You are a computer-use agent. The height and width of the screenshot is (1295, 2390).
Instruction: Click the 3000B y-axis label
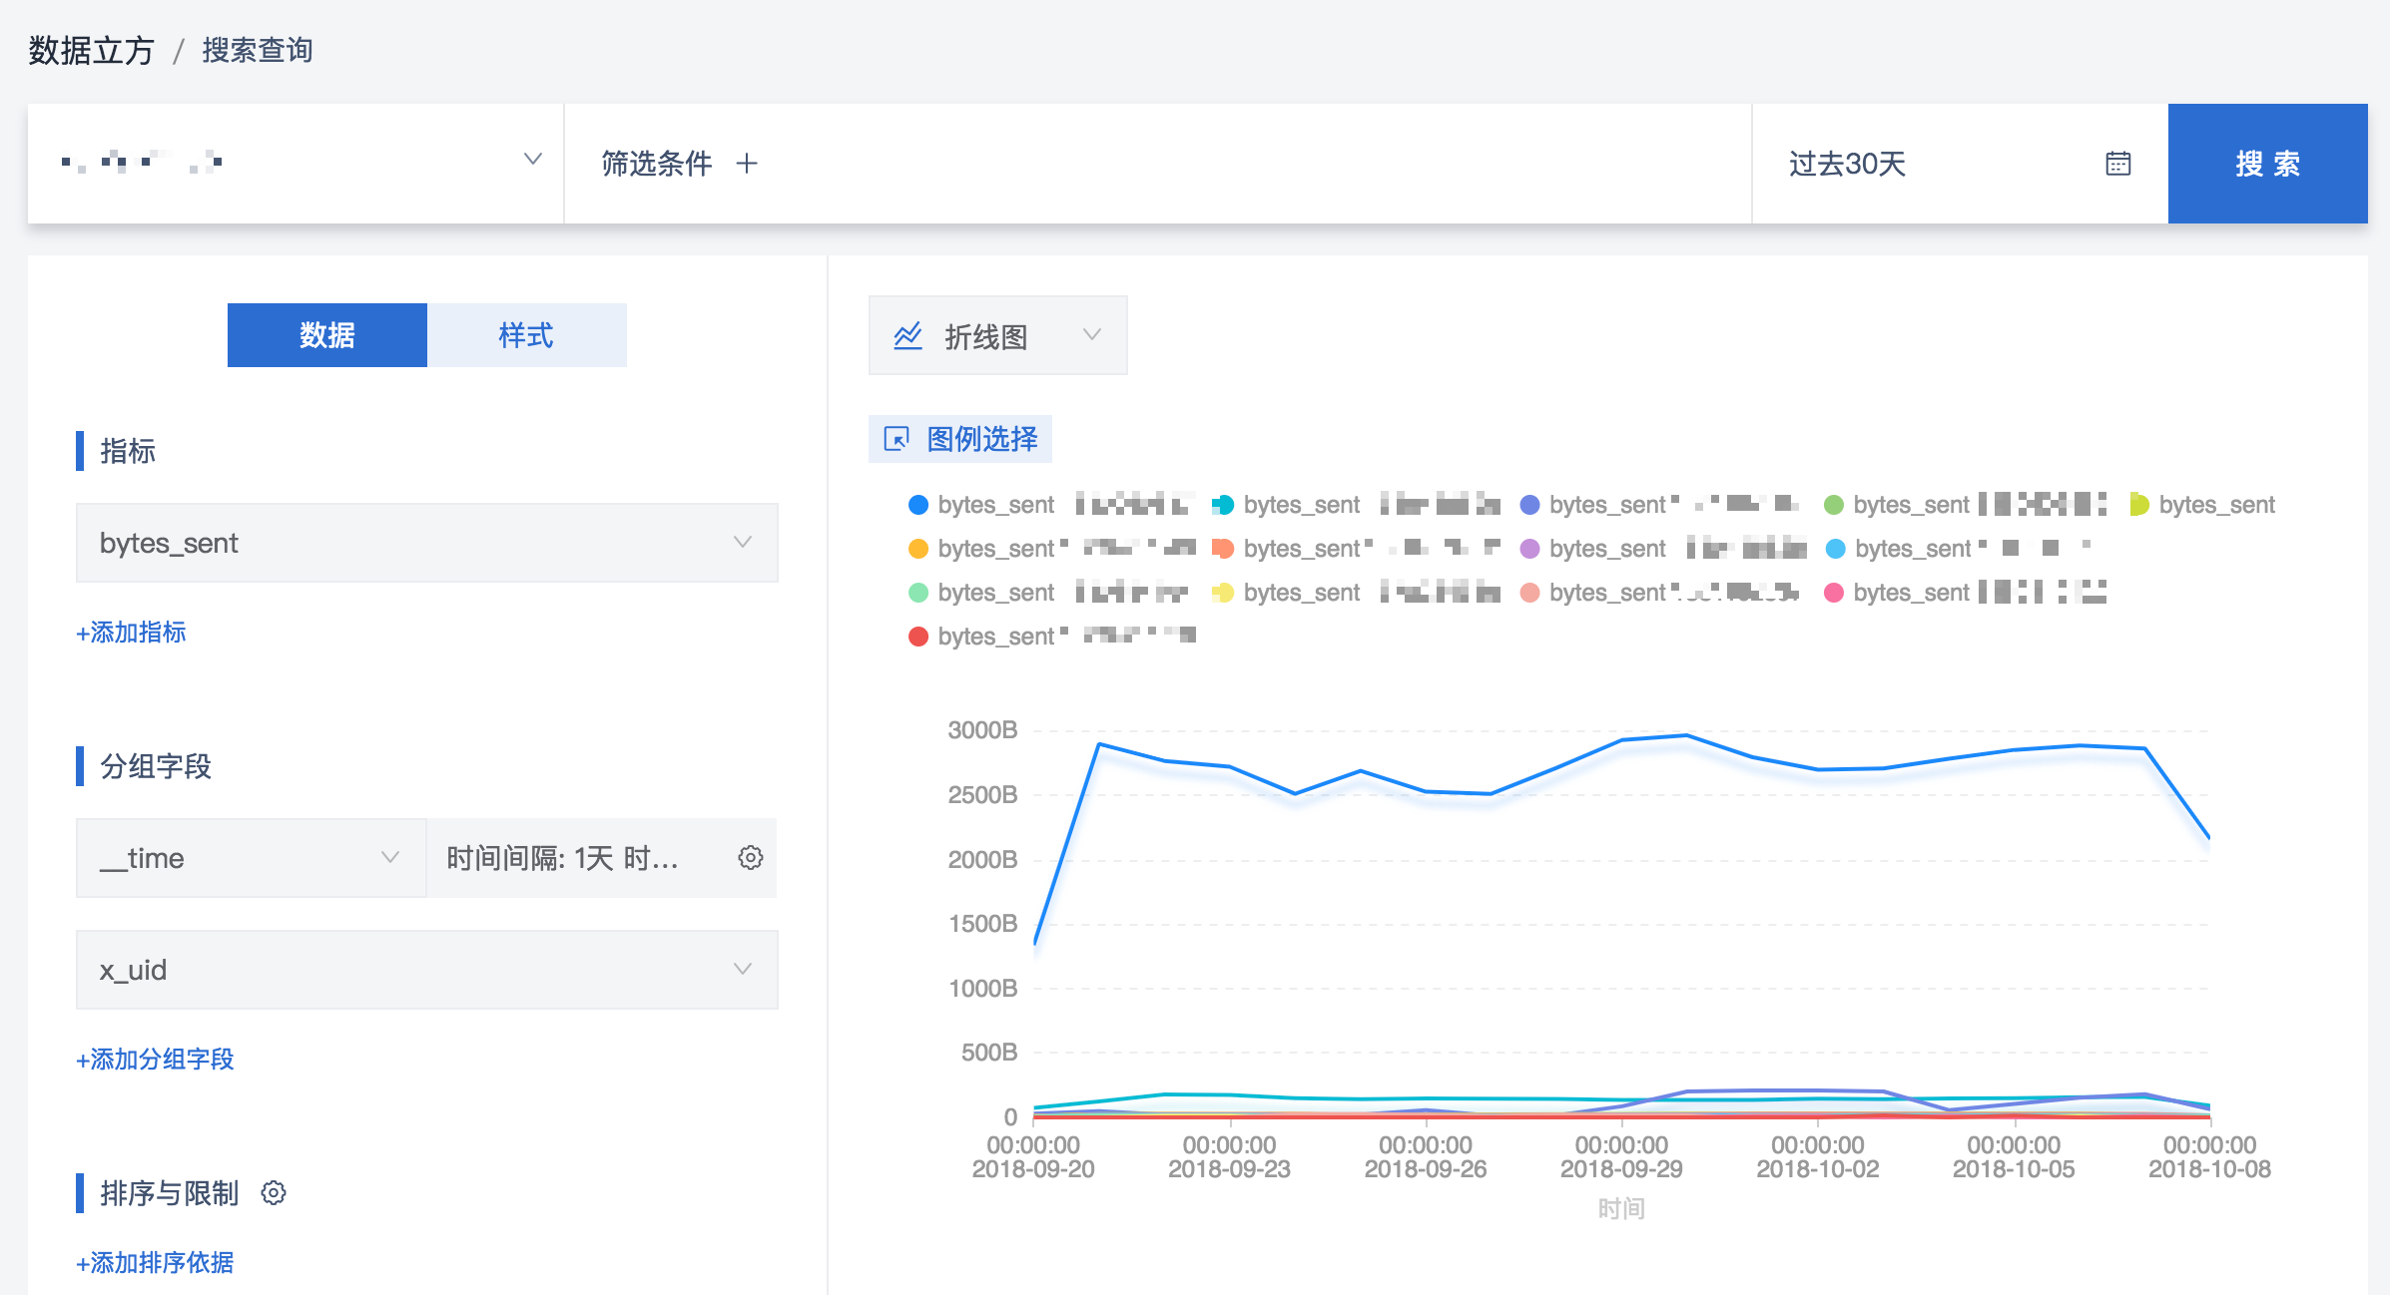pos(982,730)
